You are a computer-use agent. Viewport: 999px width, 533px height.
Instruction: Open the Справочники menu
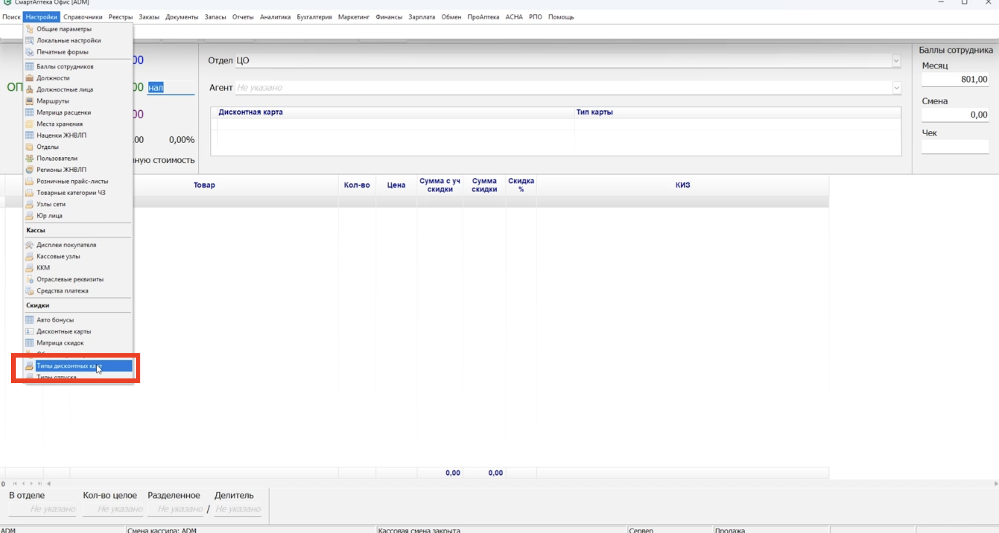click(x=83, y=17)
